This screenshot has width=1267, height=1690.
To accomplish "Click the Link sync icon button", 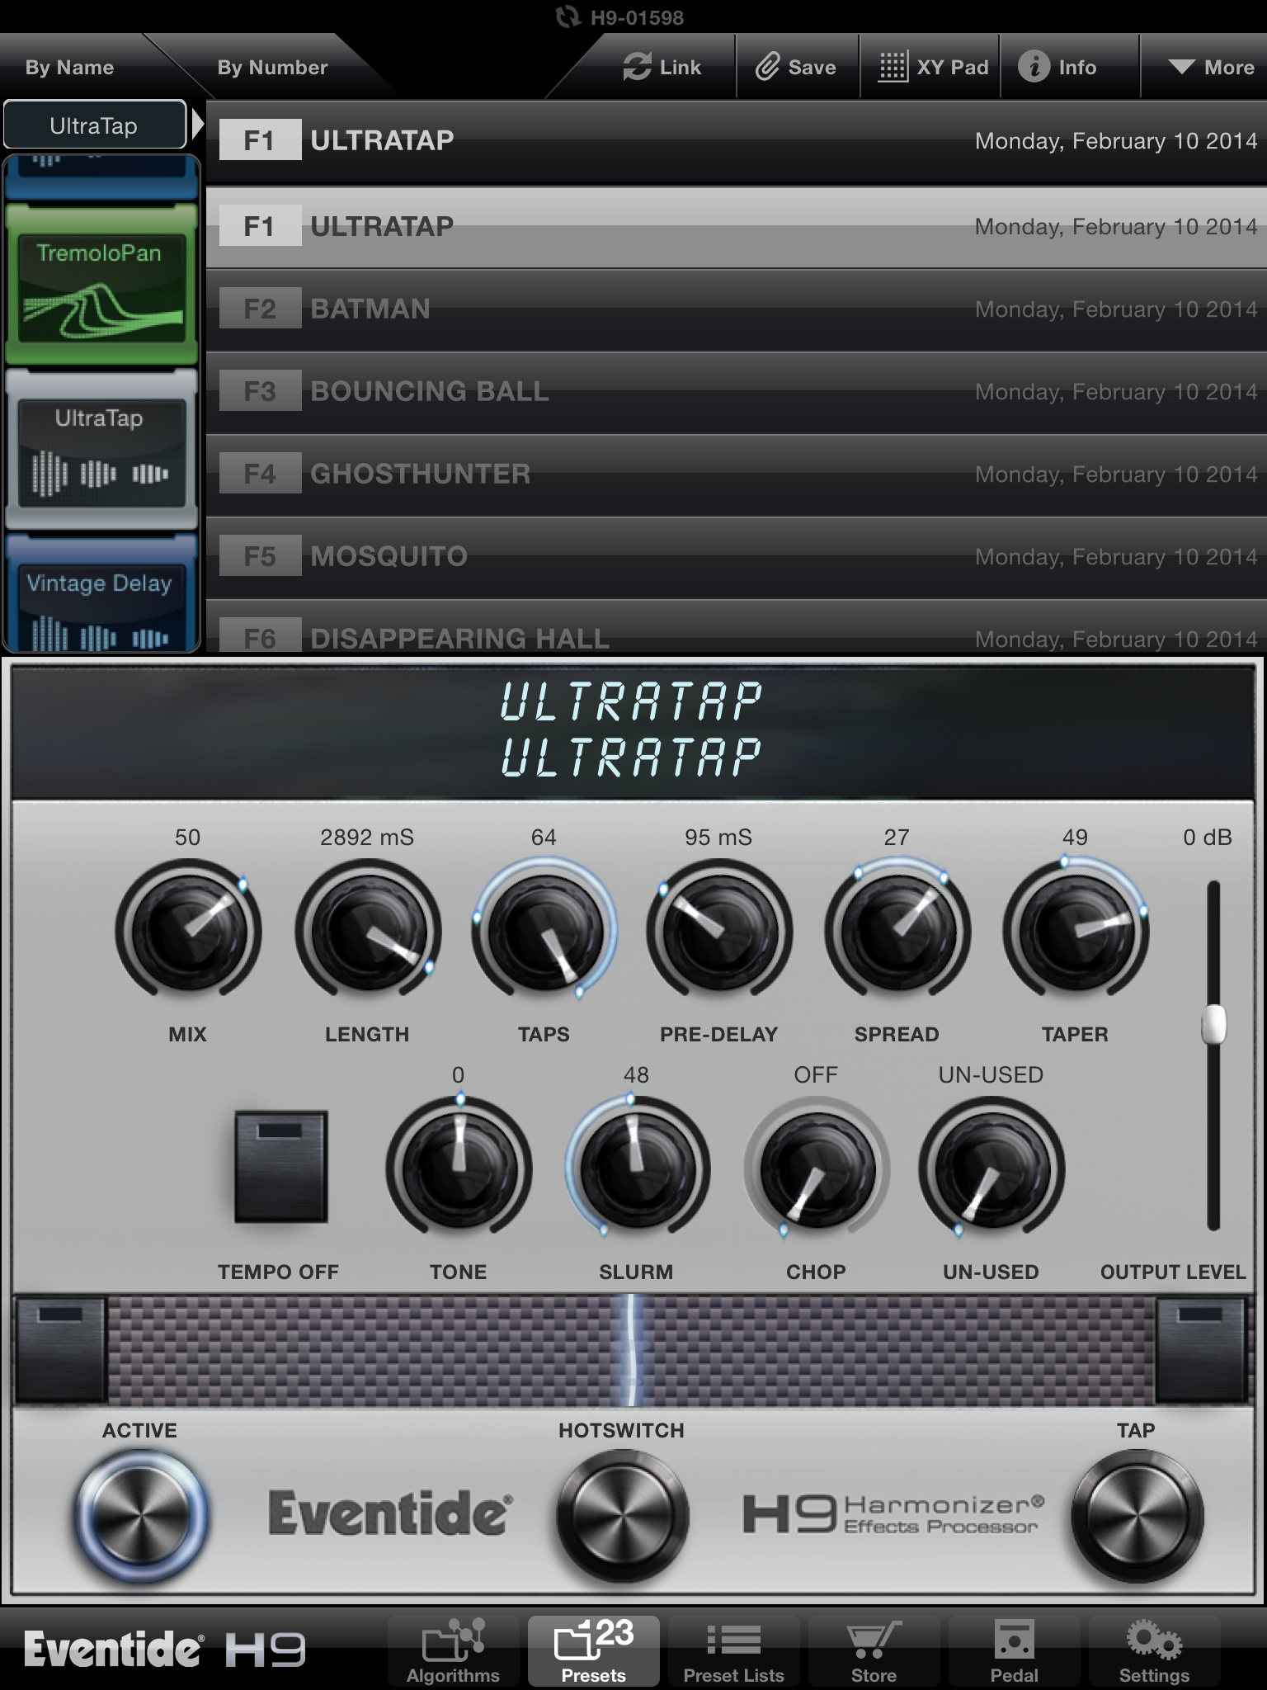I will click(x=662, y=68).
